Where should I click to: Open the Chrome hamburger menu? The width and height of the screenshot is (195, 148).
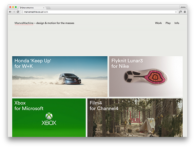coord(185,12)
